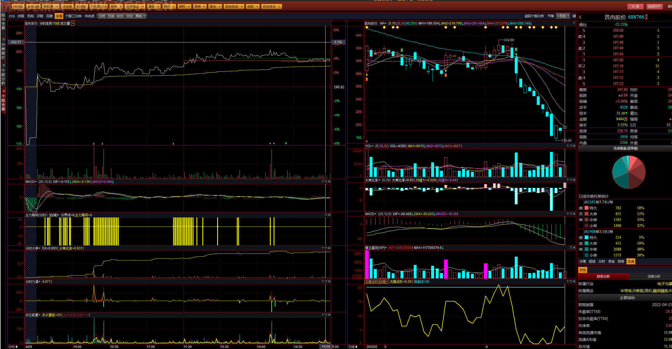Click the back chevron beside 普冉股份

580,17
